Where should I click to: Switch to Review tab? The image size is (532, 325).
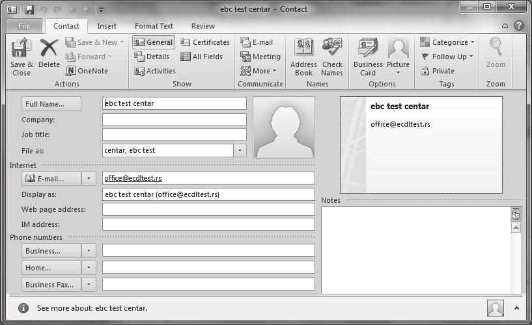203,26
